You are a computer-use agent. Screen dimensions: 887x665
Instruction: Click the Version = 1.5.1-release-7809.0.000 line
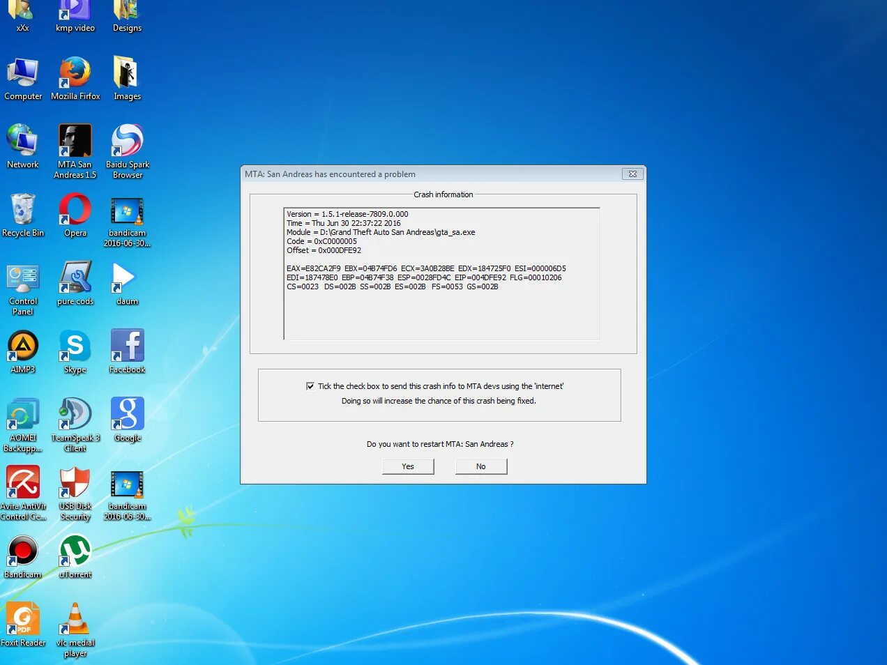coord(347,214)
